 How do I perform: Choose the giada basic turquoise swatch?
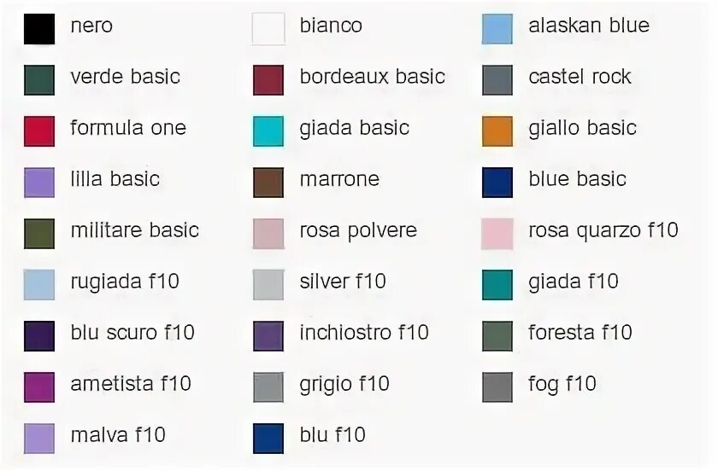[268, 131]
